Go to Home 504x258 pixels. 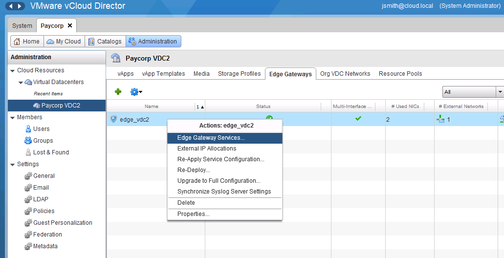(x=27, y=42)
